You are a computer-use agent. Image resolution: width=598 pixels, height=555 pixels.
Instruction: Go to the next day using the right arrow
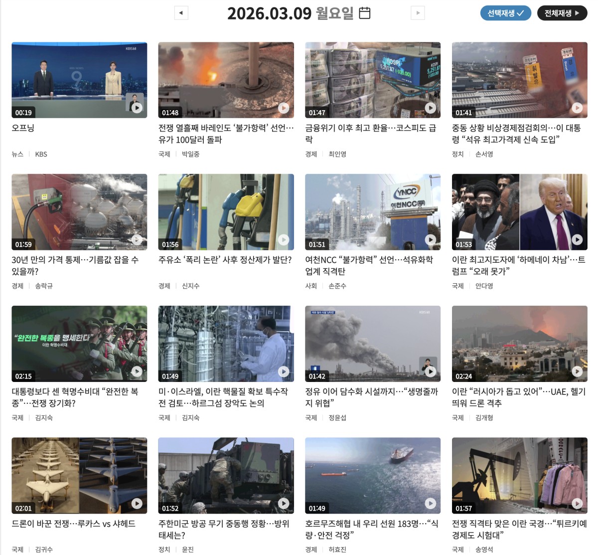[418, 12]
